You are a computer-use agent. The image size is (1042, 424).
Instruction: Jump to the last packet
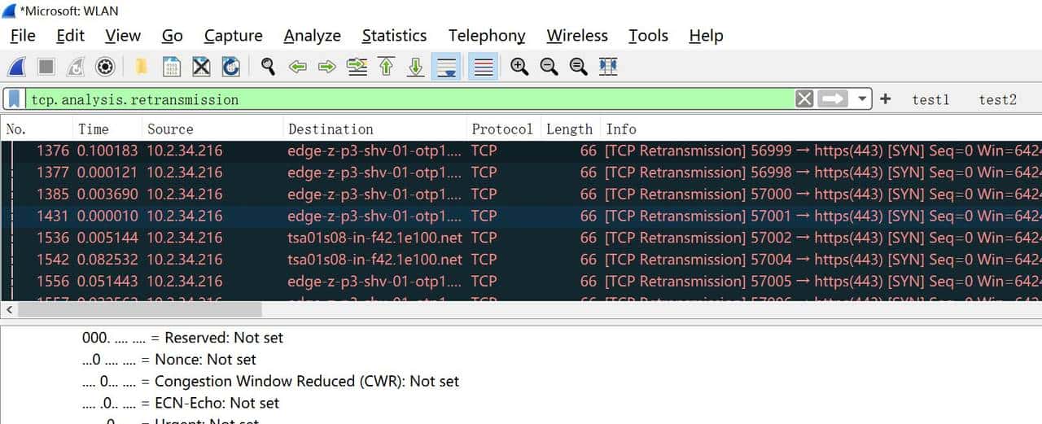416,67
